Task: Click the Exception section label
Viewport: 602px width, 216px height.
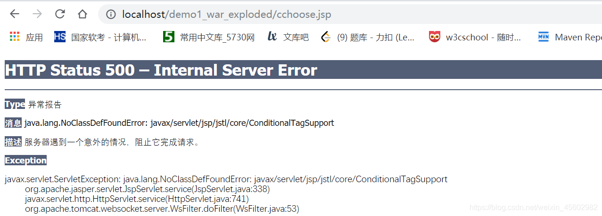Action: pos(25,160)
